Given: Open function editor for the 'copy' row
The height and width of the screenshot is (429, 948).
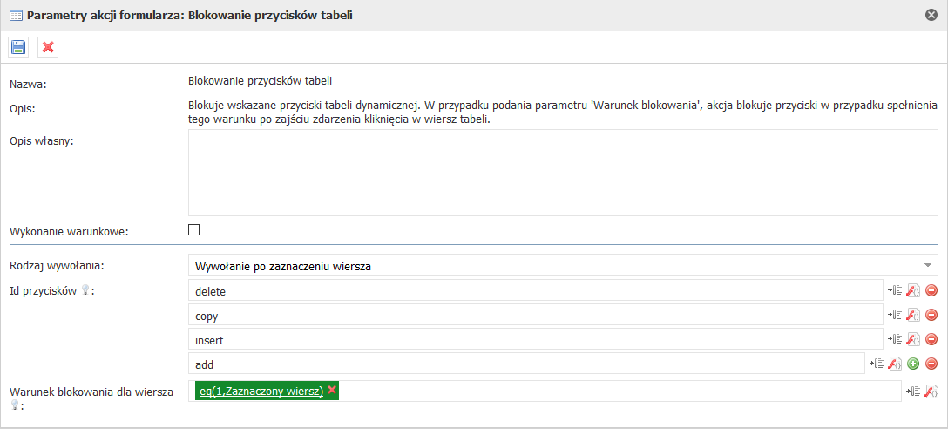Looking at the screenshot, I should point(913,315).
